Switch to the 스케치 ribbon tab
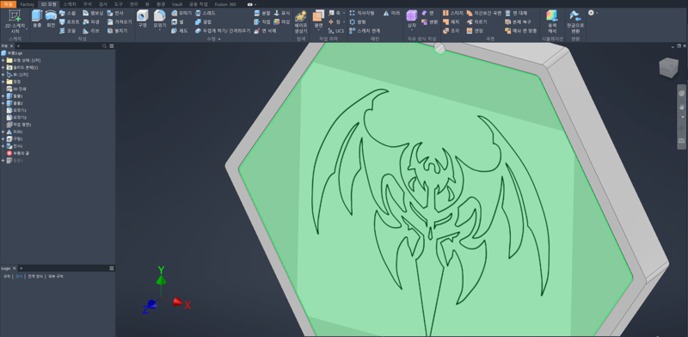 [x=70, y=4]
